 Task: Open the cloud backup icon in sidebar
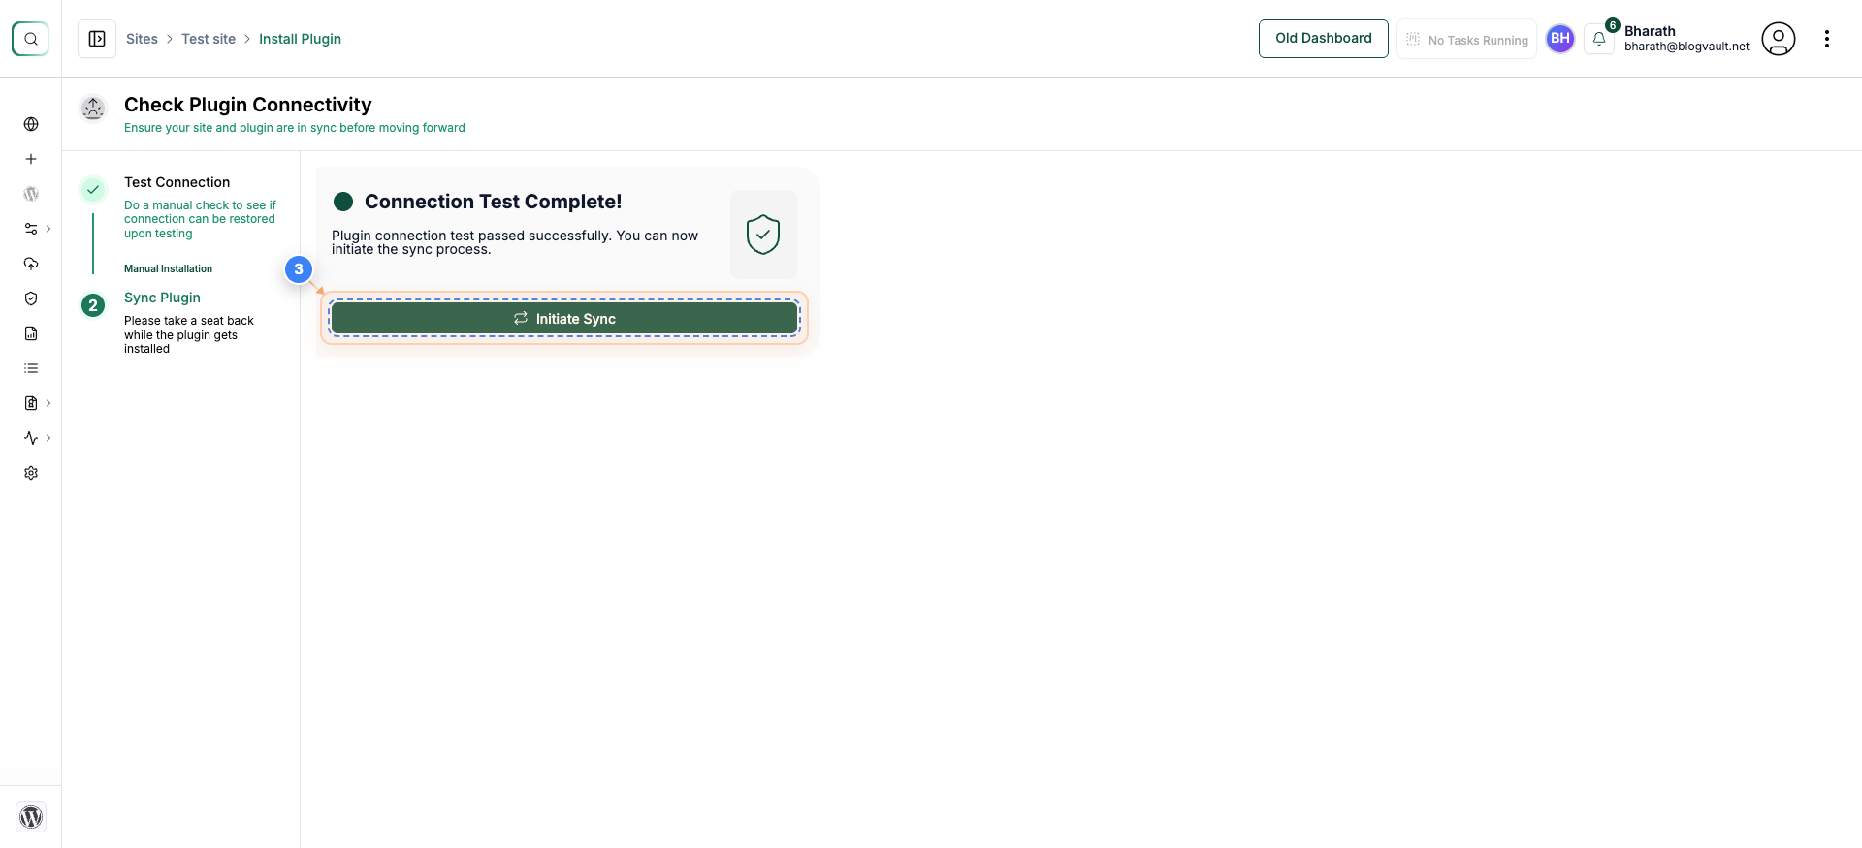[31, 264]
